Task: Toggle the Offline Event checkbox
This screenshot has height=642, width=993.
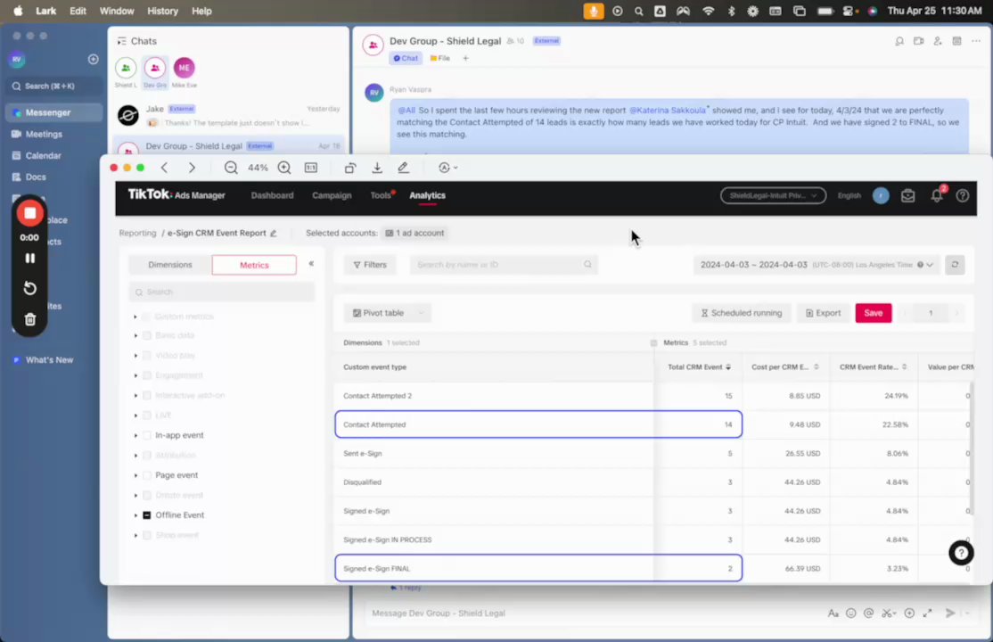Action: click(x=147, y=515)
